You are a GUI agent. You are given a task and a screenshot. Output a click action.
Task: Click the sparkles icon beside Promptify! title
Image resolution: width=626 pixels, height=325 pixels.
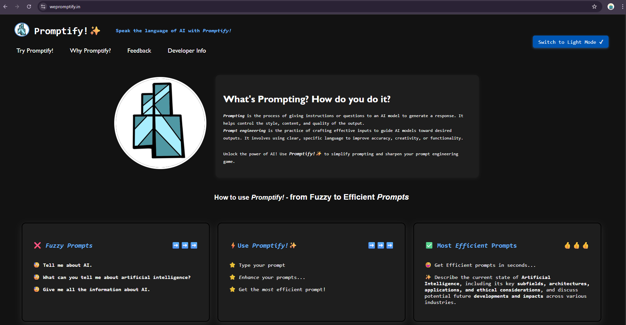coord(95,31)
